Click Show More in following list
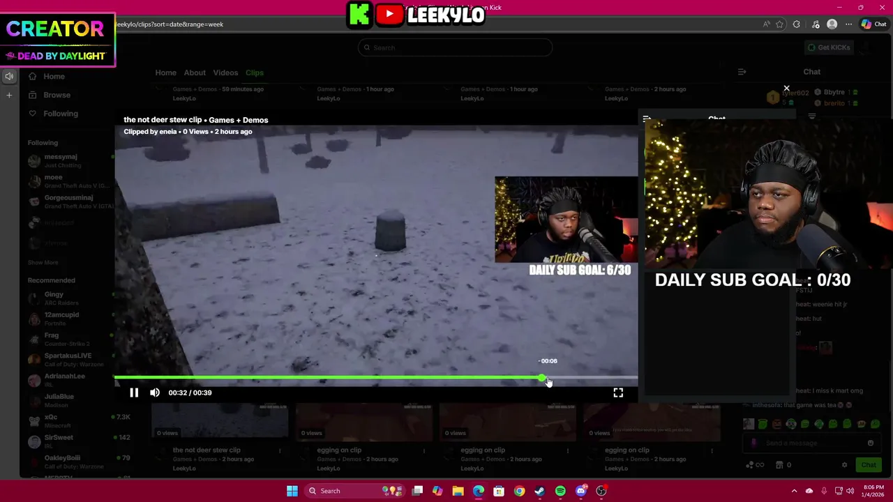Image resolution: width=893 pixels, height=502 pixels. [x=43, y=262]
